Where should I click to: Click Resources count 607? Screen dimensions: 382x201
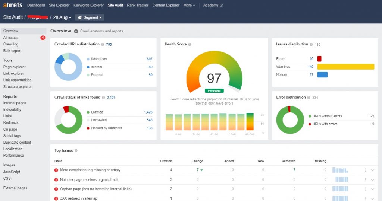(x=150, y=59)
